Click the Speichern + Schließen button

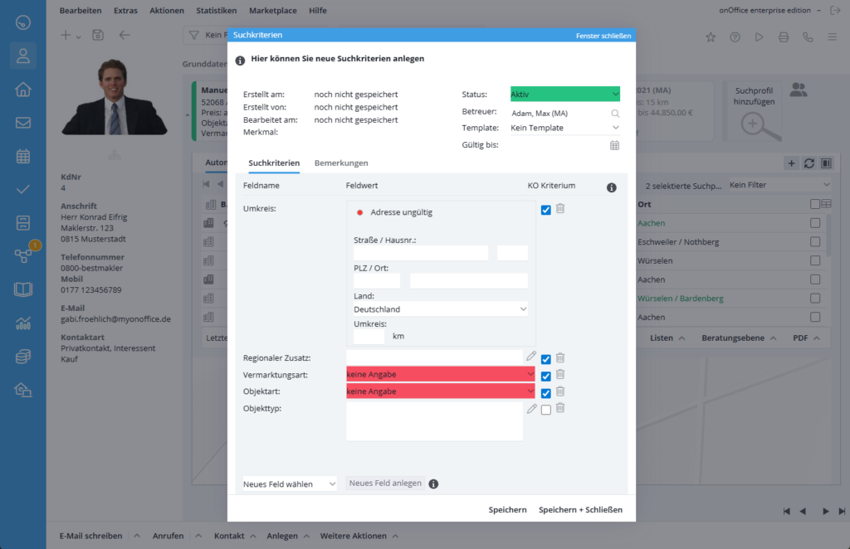[580, 510]
